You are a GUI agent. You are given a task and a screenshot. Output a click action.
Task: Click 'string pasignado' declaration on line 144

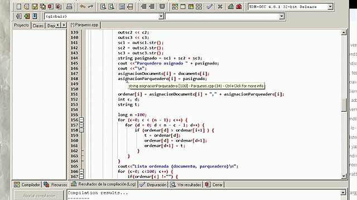pos(137,58)
